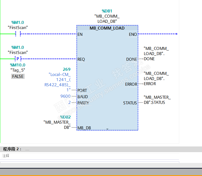Click the 注释 comment field
Viewport: 202px width, 176px height.
pyautogui.click(x=90, y=156)
